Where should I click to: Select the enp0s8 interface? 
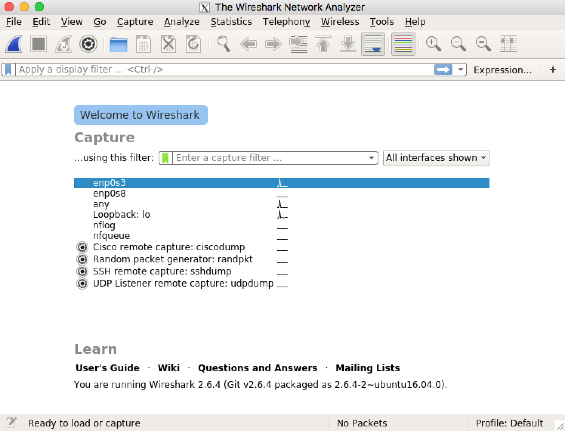(x=282, y=194)
